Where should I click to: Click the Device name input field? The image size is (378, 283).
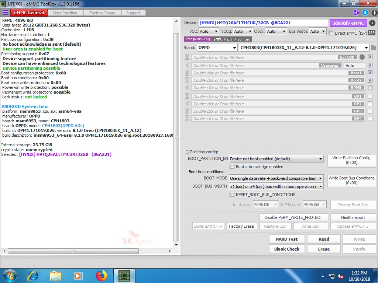coord(263,23)
